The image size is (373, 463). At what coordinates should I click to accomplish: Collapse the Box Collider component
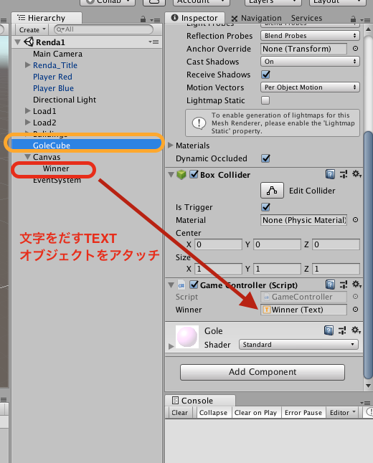[x=171, y=174]
